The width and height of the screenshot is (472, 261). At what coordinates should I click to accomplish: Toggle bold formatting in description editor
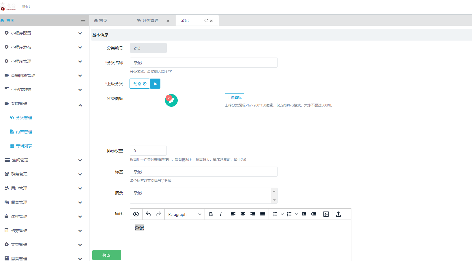click(x=211, y=214)
